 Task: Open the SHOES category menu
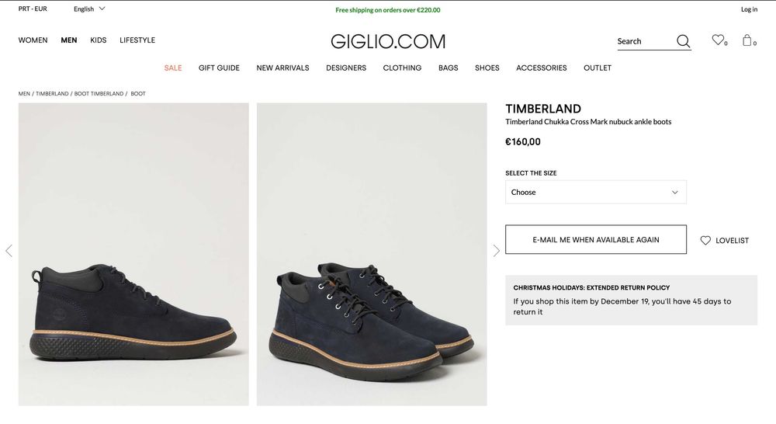pos(487,68)
